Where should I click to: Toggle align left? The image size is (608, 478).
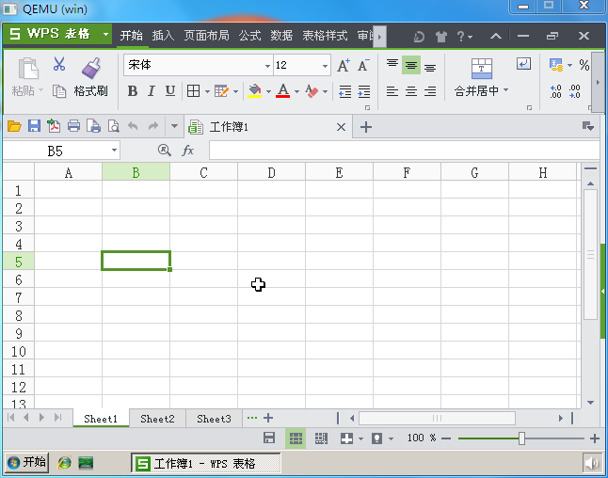[392, 91]
